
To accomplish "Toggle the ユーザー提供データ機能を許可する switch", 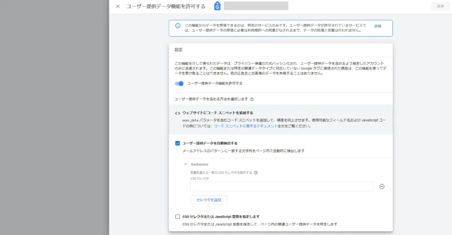I will pyautogui.click(x=179, y=84).
